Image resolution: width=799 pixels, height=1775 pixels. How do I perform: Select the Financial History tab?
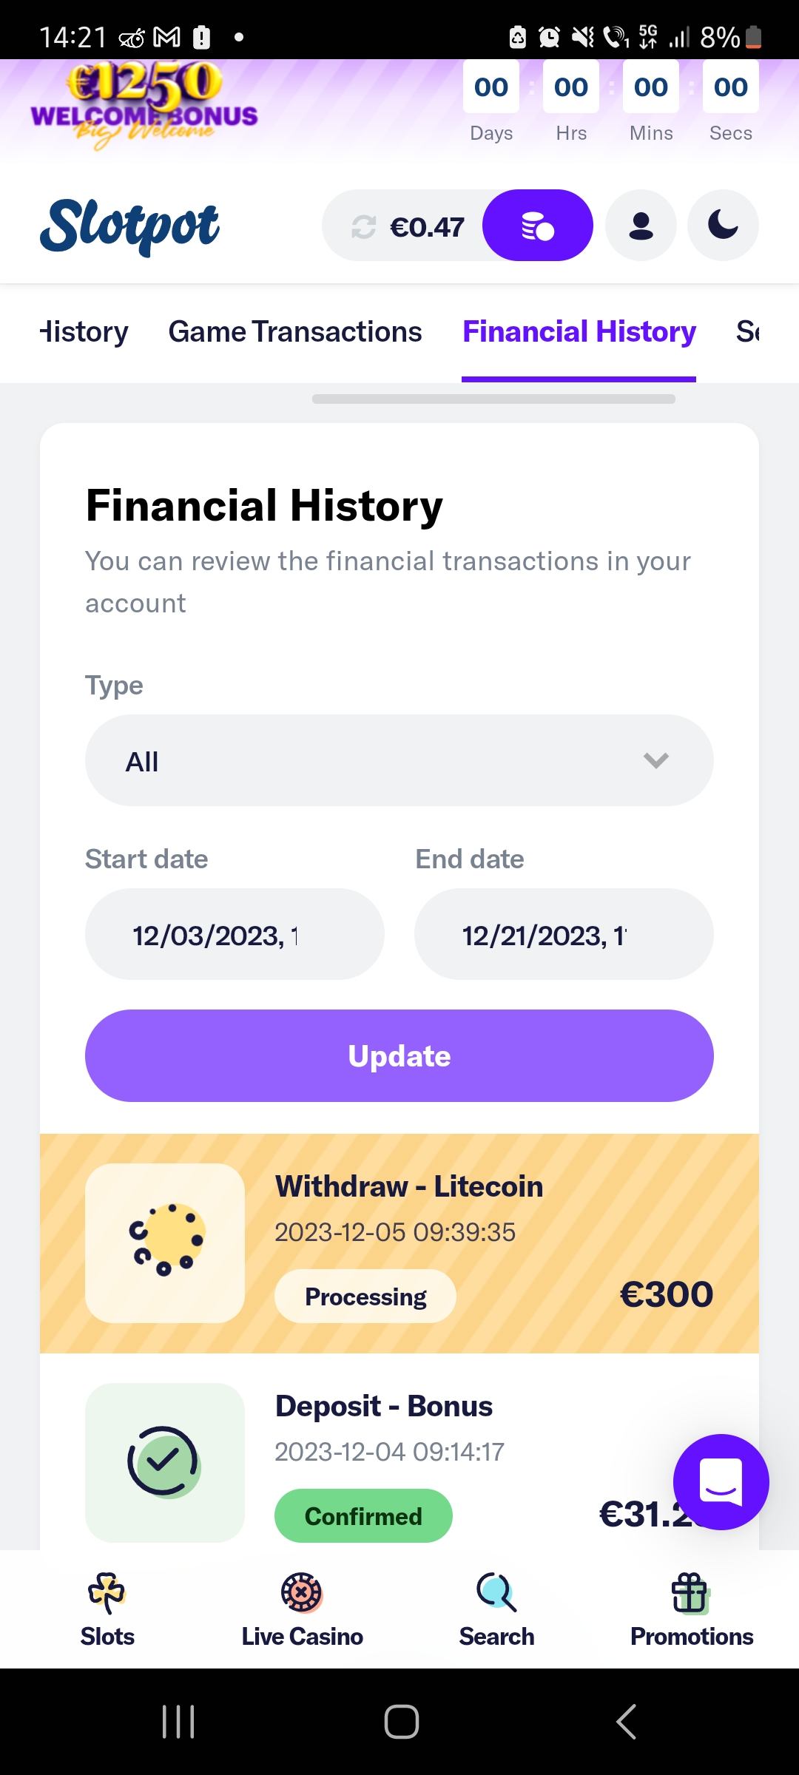coord(579,332)
